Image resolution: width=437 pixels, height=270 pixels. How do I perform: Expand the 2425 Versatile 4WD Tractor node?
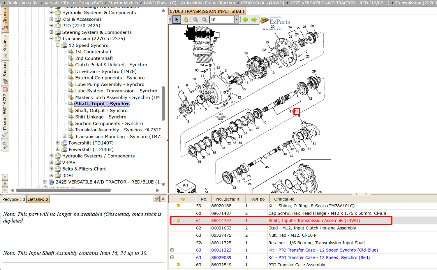tap(45, 182)
